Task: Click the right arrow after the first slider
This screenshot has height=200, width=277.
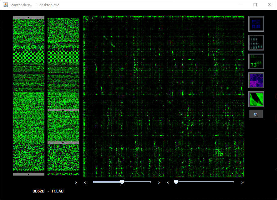Action: (x=159, y=182)
